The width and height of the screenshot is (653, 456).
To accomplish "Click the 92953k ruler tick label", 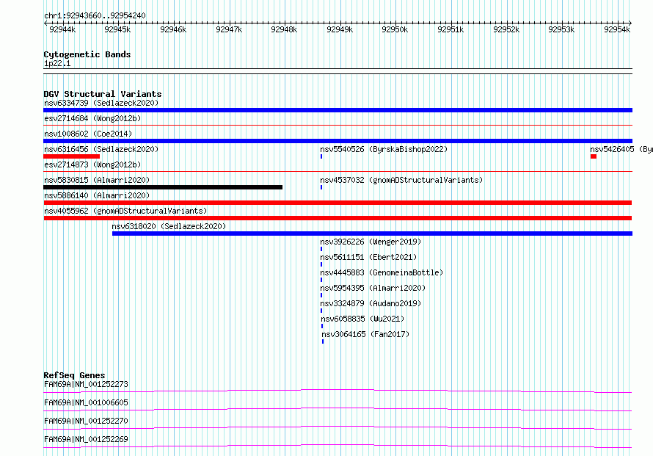I will tap(561, 29).
